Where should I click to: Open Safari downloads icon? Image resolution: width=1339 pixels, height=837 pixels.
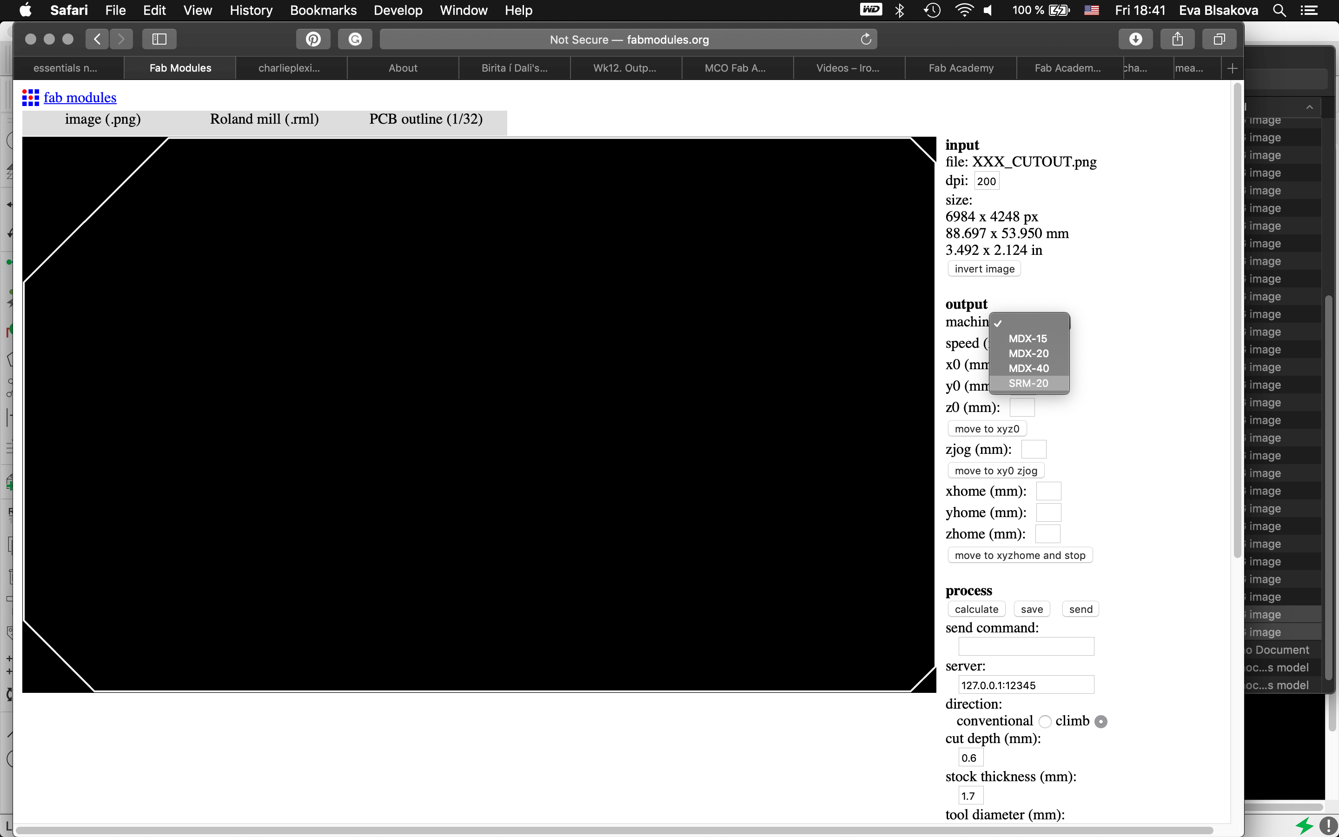(x=1135, y=40)
